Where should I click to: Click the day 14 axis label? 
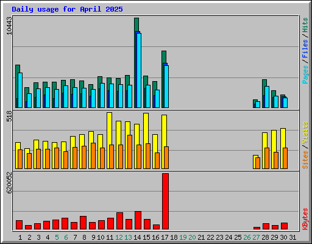click(x=137, y=237)
